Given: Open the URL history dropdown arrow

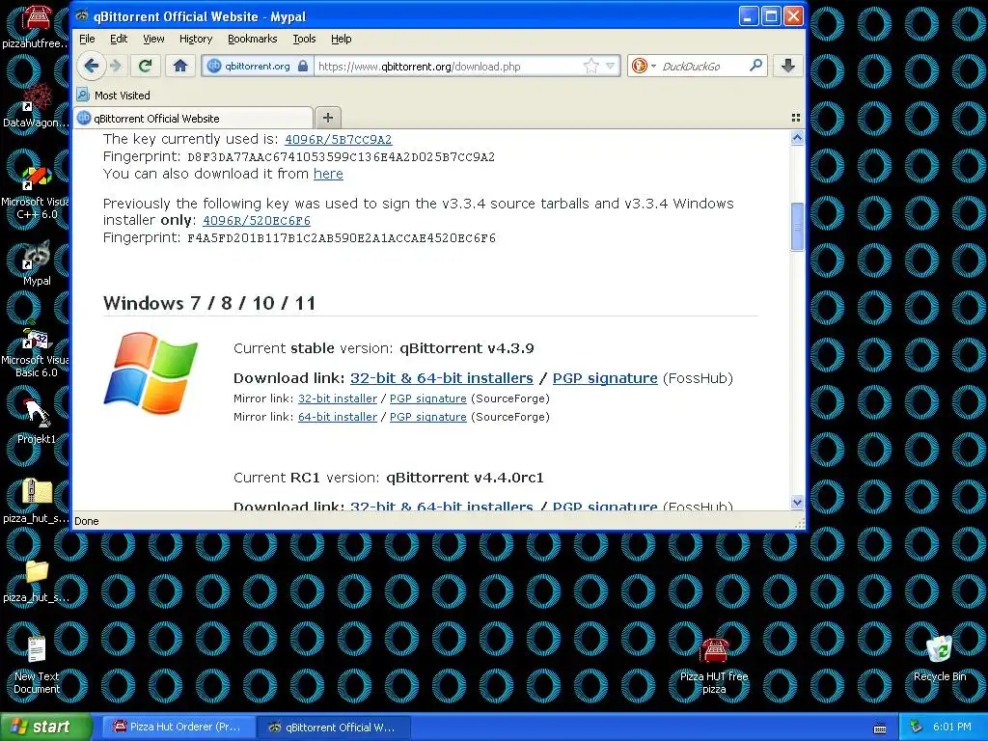Looking at the screenshot, I should pos(610,67).
